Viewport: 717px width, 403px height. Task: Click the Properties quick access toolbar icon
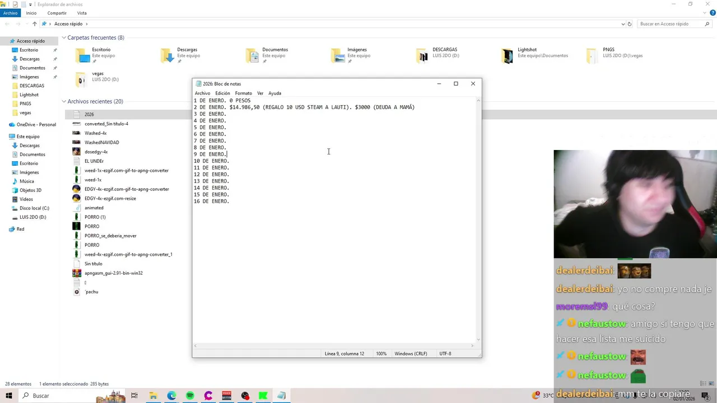pos(15,4)
